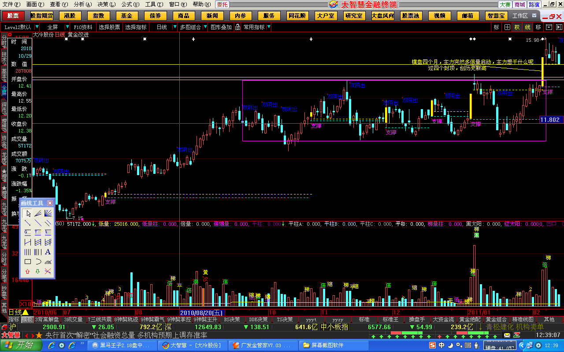Expand the 日线 period dropdown arrow
Viewport: 564px width, 352px height.
coord(175,27)
